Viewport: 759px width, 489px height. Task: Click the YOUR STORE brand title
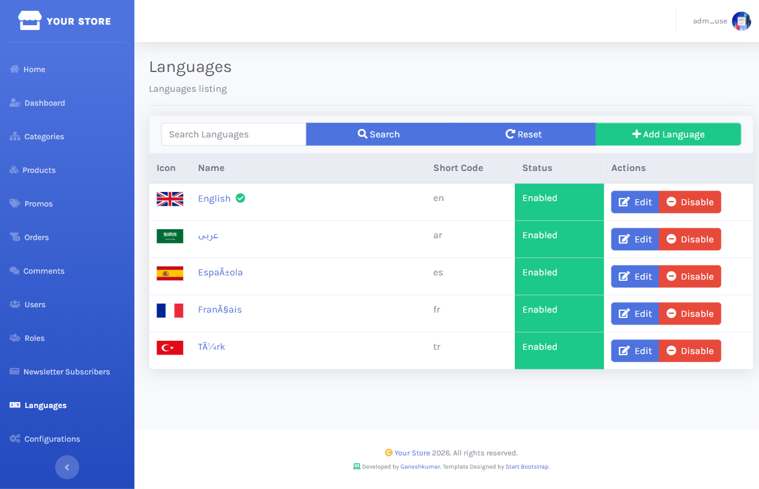[x=79, y=21]
